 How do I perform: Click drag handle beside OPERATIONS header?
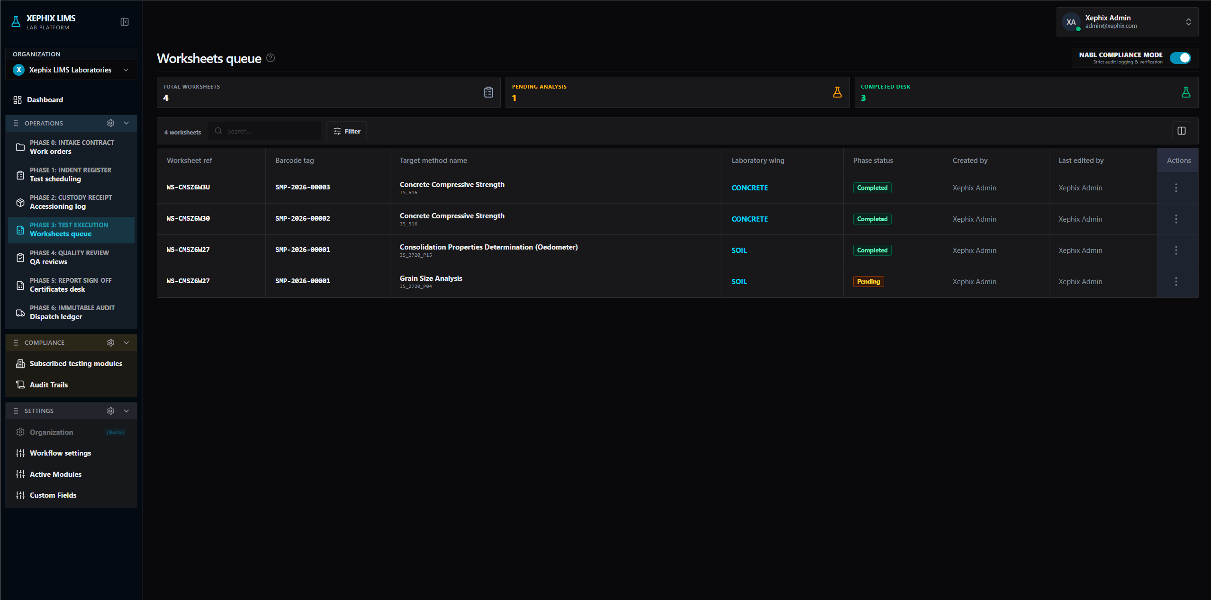click(16, 123)
